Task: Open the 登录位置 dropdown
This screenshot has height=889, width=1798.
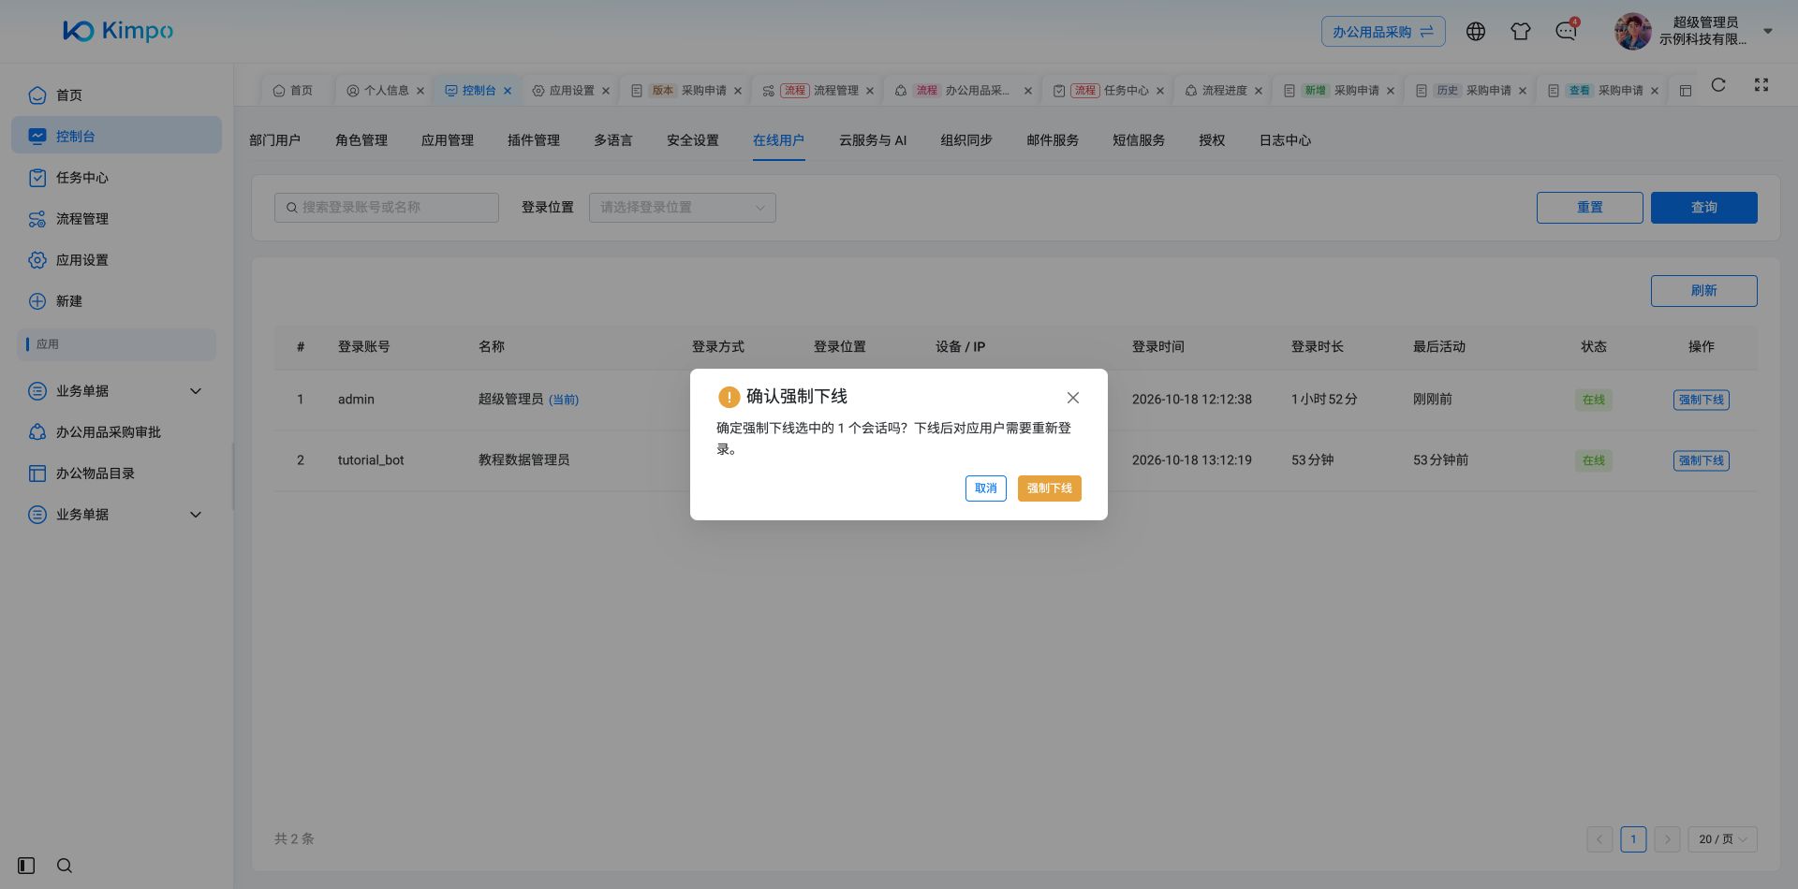Action: [683, 207]
